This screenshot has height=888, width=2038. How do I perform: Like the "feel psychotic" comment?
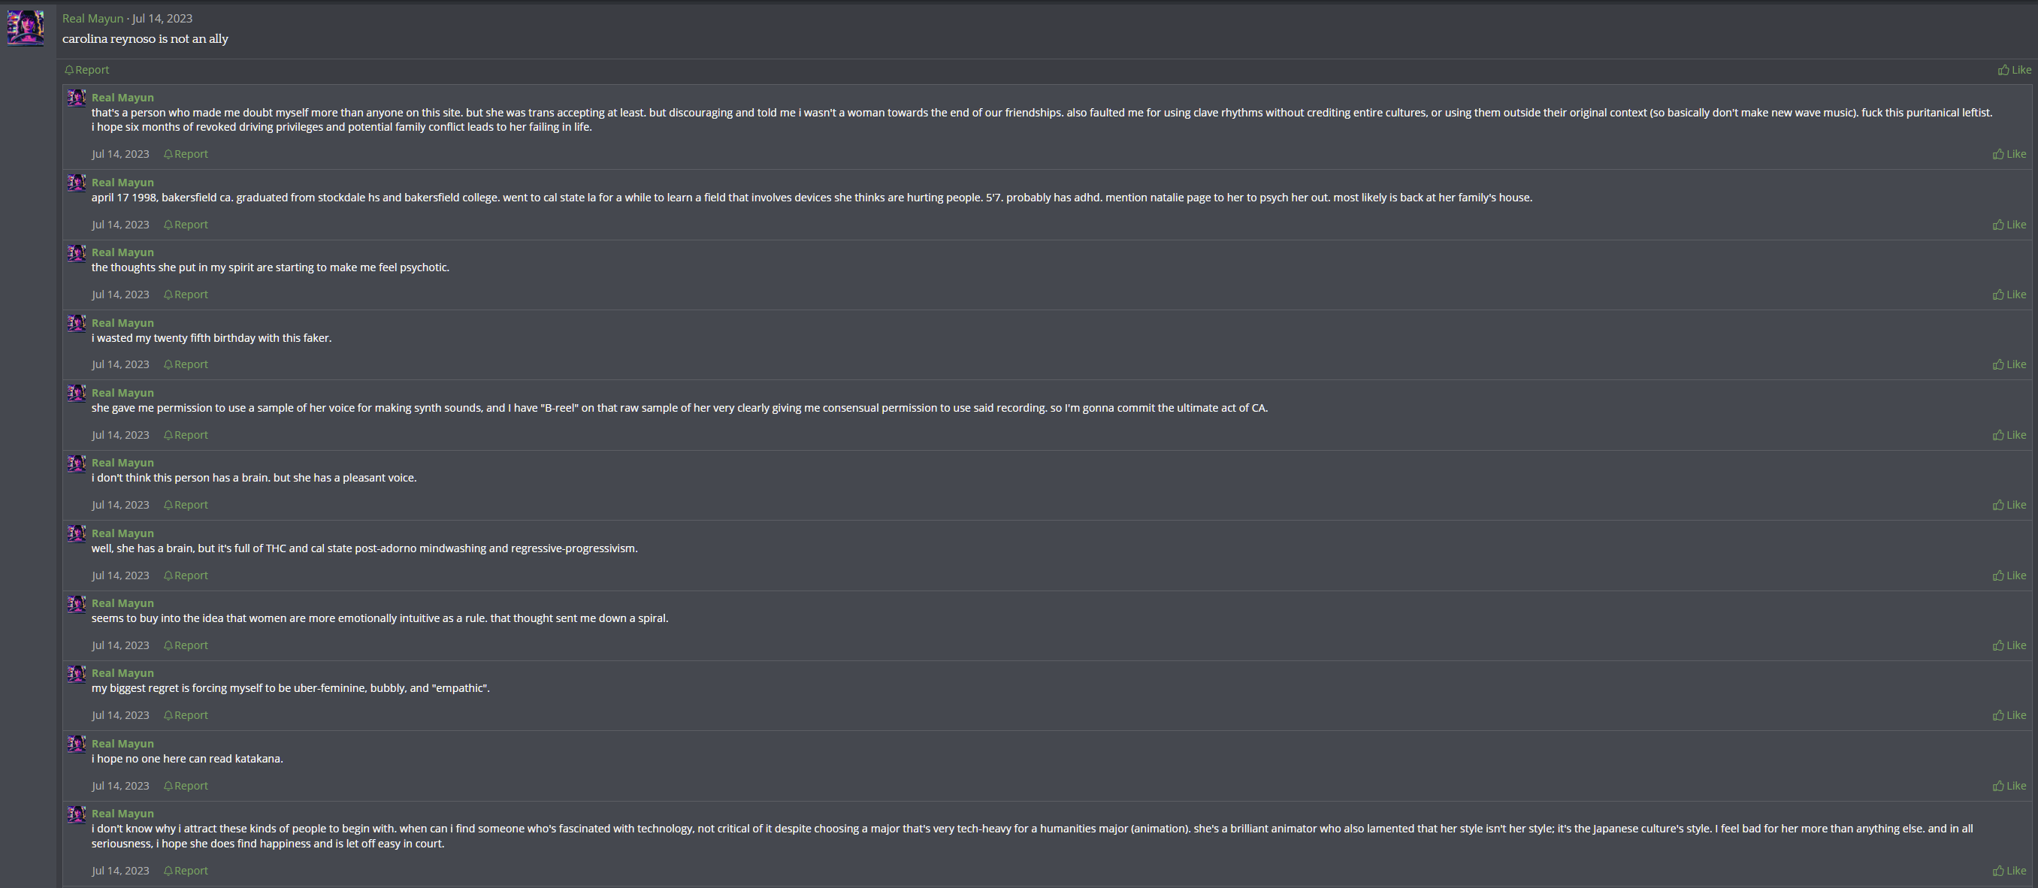tap(2009, 294)
